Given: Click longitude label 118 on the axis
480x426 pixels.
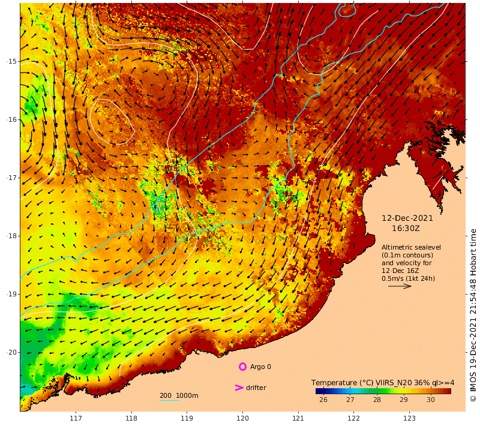Looking at the screenshot, I should coord(131,418).
